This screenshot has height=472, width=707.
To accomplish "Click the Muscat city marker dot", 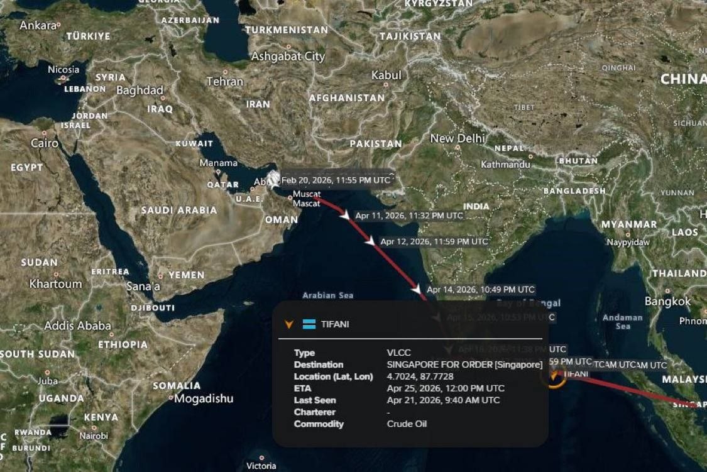I will point(290,197).
